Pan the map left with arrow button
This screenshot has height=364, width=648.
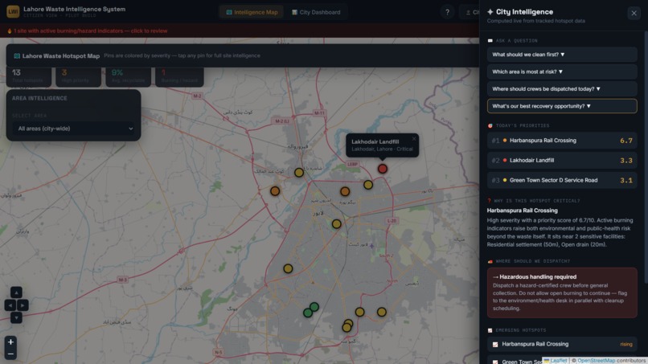tap(10, 305)
